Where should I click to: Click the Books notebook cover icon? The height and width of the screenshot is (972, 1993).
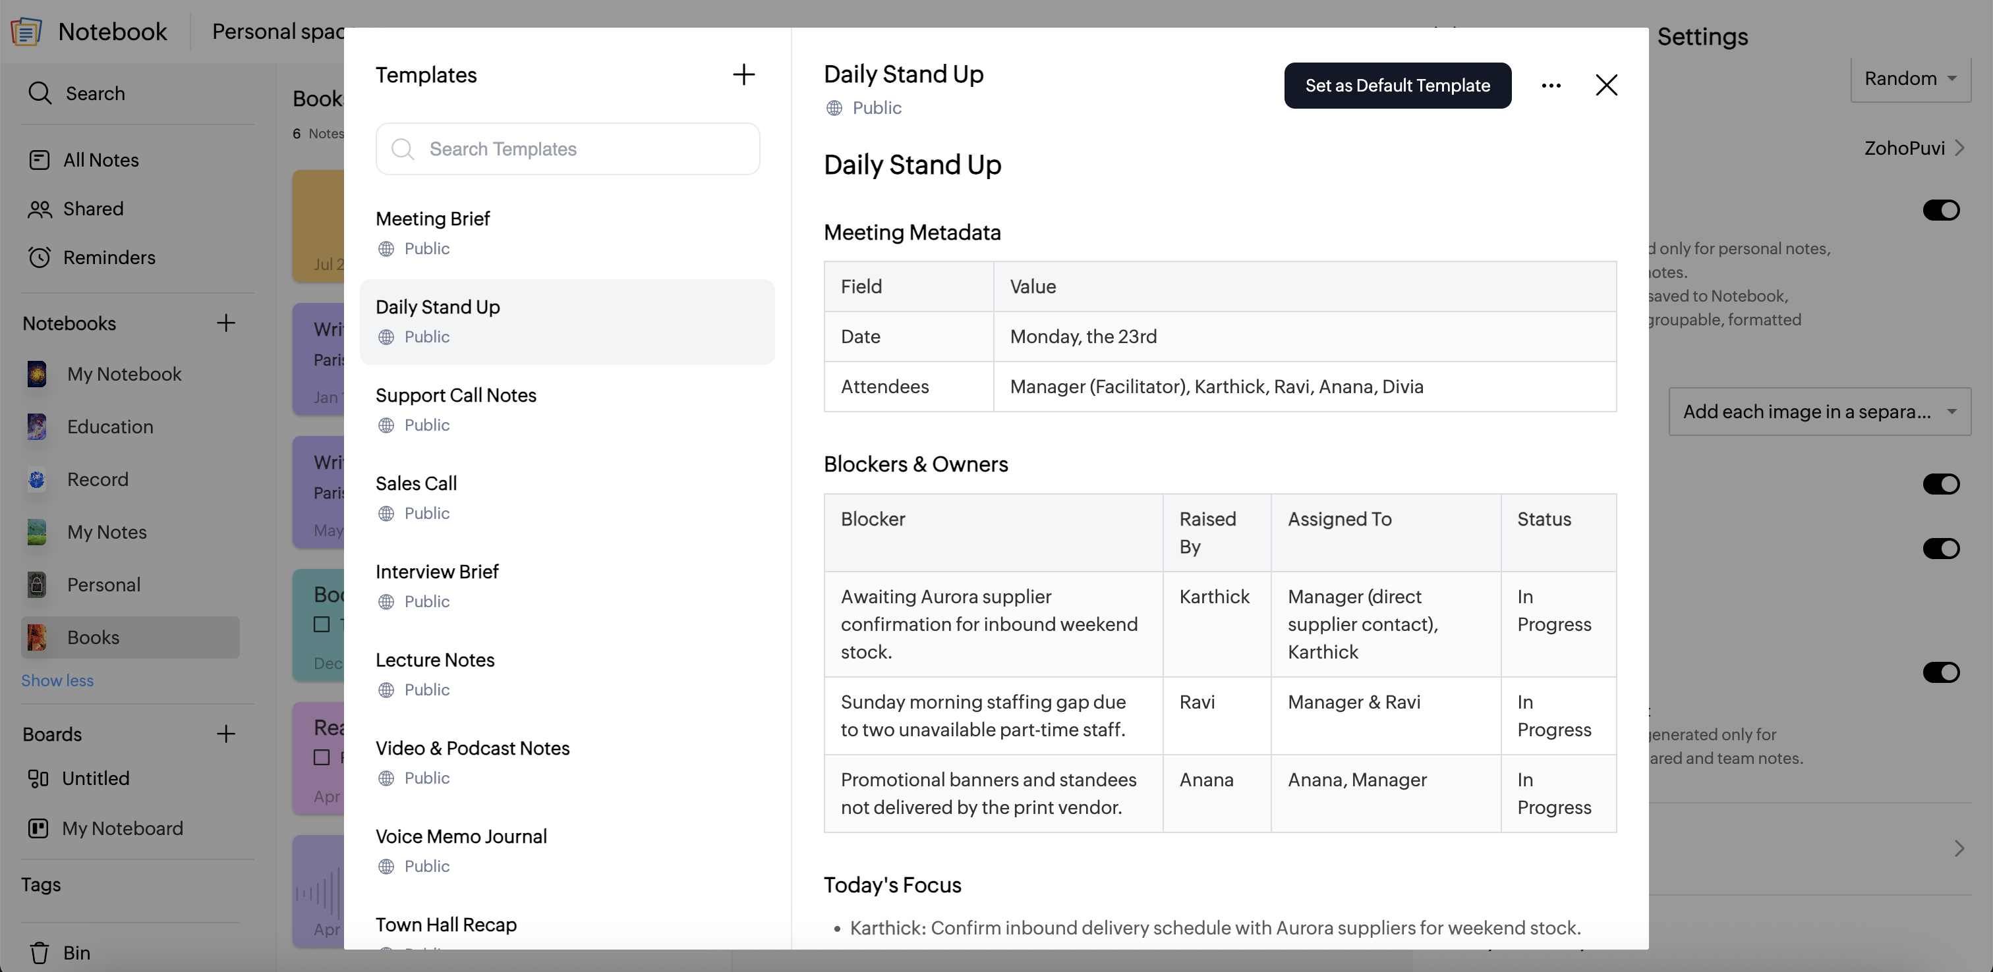point(36,637)
